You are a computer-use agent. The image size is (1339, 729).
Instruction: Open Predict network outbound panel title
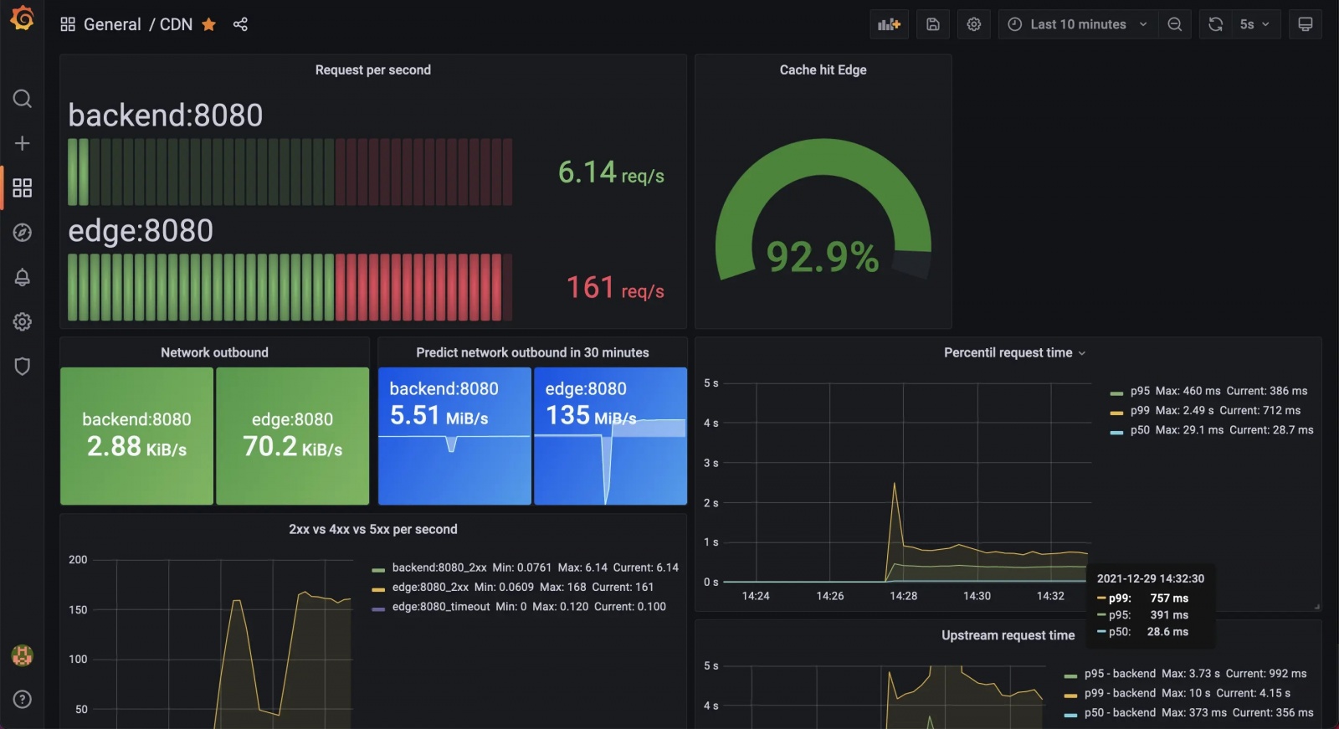[532, 353]
